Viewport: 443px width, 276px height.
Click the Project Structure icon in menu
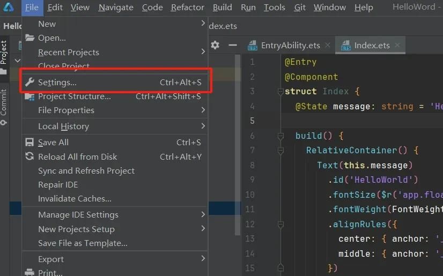tap(29, 96)
